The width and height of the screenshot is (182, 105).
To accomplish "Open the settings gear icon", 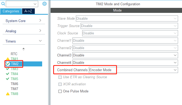I will tap(44, 4).
